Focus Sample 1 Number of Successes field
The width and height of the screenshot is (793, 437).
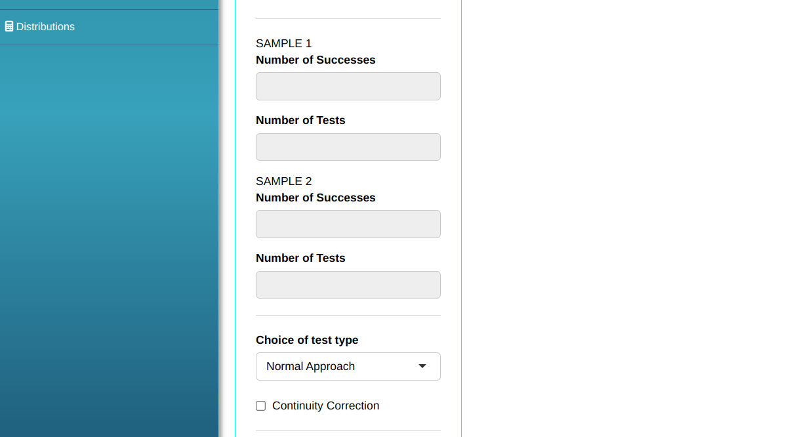pyautogui.click(x=348, y=86)
